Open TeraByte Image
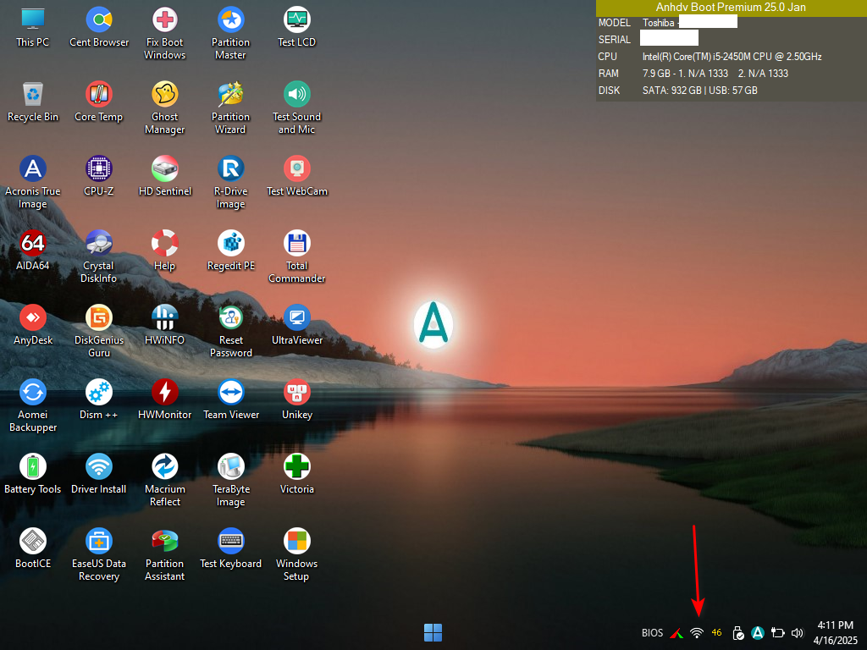The height and width of the screenshot is (650, 867). click(230, 481)
